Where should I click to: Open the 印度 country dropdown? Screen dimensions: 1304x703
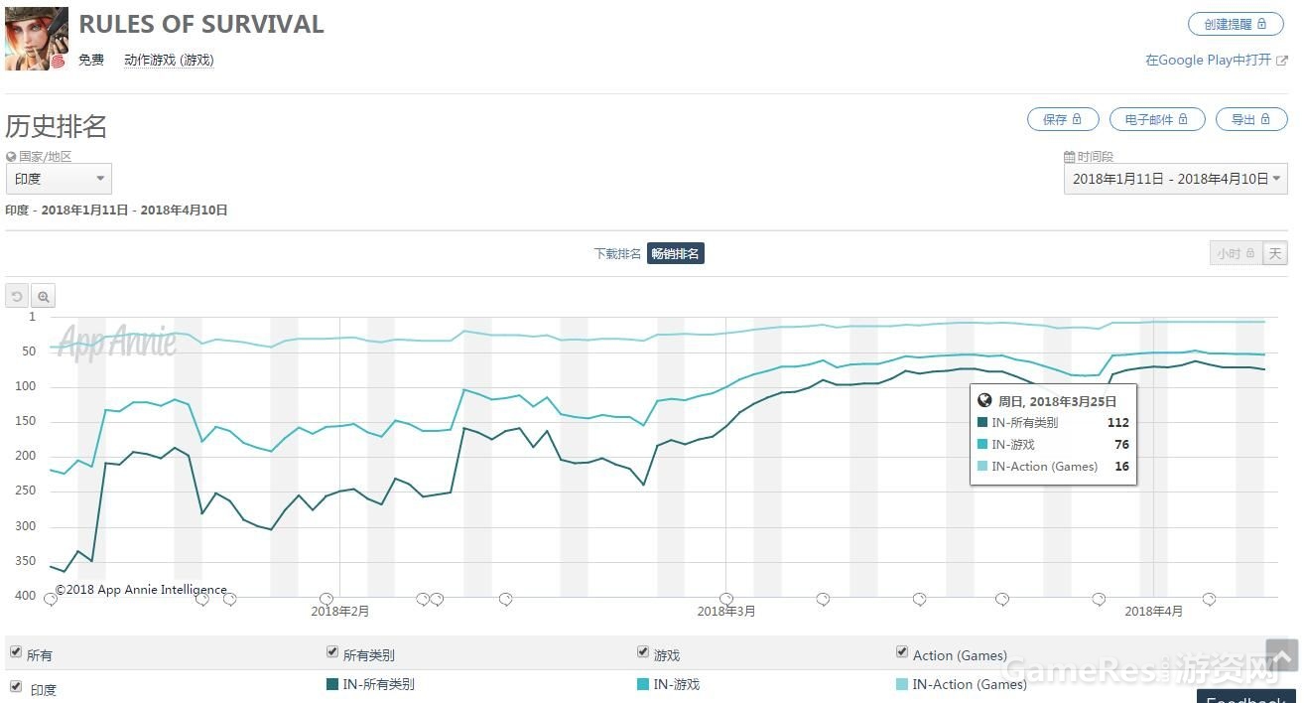click(59, 179)
